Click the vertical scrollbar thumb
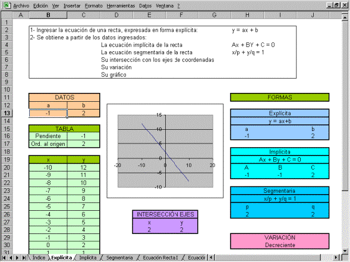The height and width of the screenshot is (262, 350). click(345, 105)
